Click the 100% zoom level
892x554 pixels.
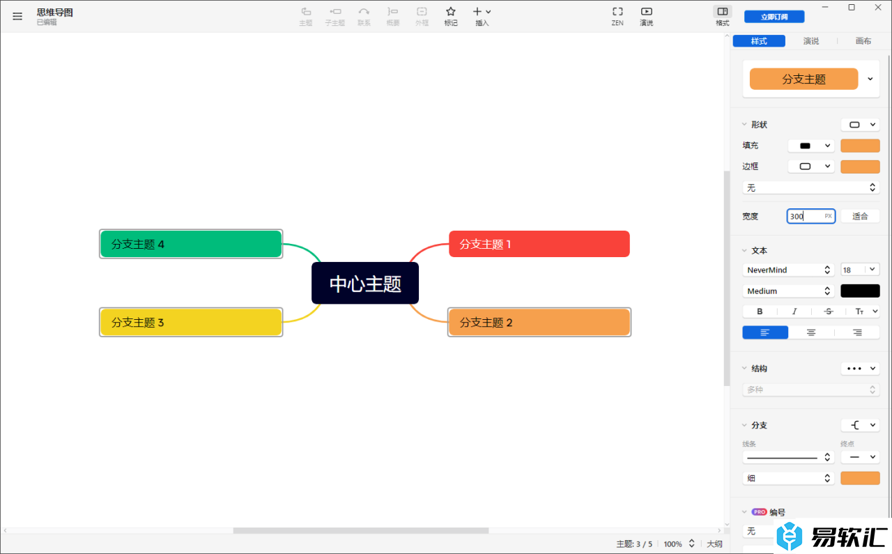point(672,544)
